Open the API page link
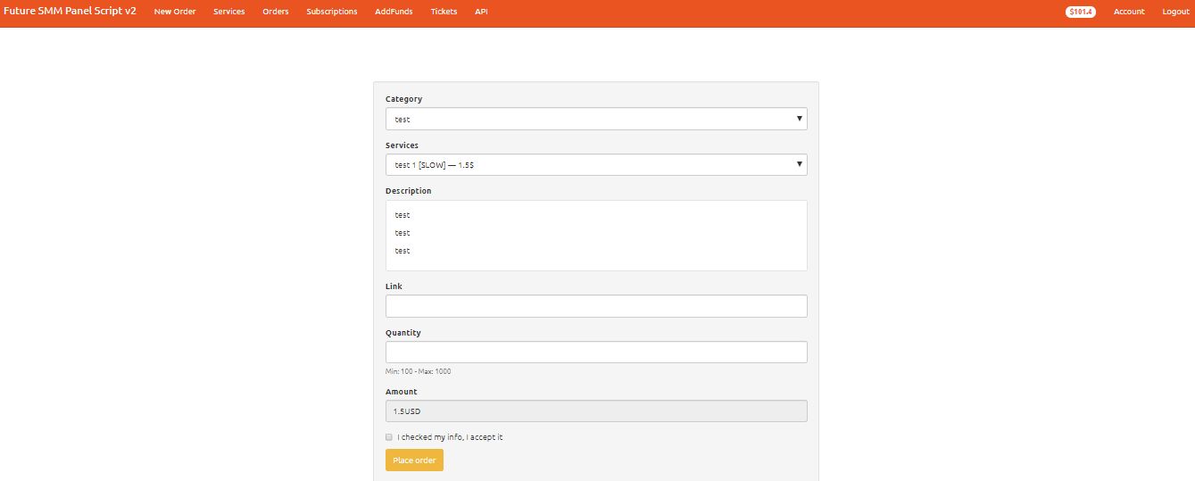 pos(481,12)
